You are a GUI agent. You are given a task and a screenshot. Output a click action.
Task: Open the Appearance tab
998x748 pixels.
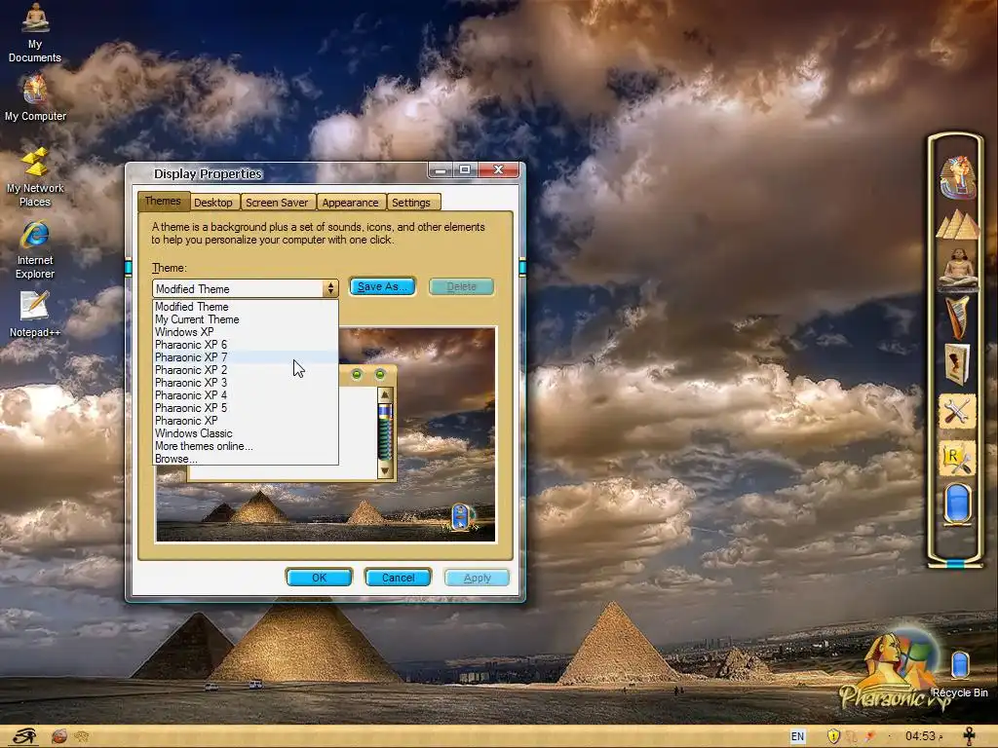350,203
